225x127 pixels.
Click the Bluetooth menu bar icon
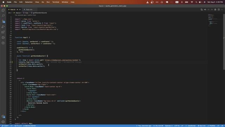point(182,2)
